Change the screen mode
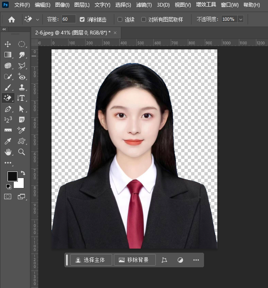 (x=22, y=197)
